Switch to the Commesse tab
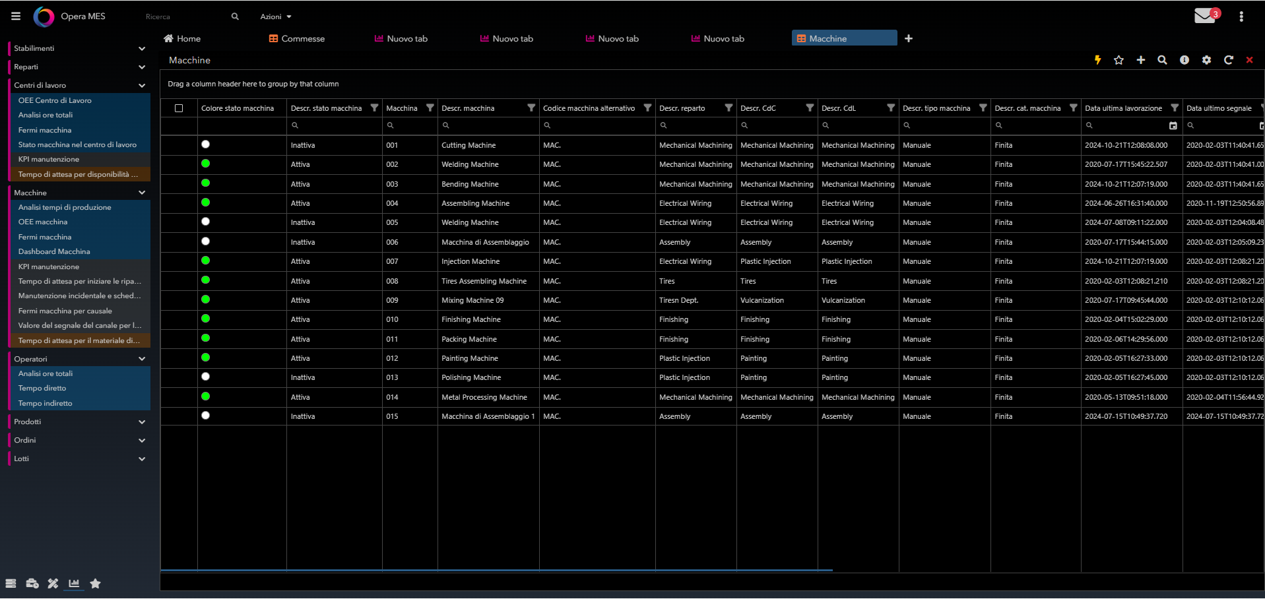Viewport: 1265px width, 599px height. click(296, 38)
